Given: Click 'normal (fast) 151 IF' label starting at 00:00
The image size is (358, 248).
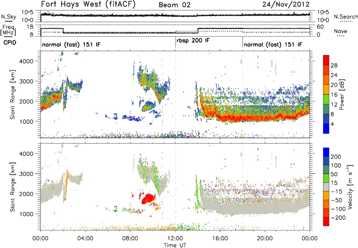Looking at the screenshot, I should [71, 44].
